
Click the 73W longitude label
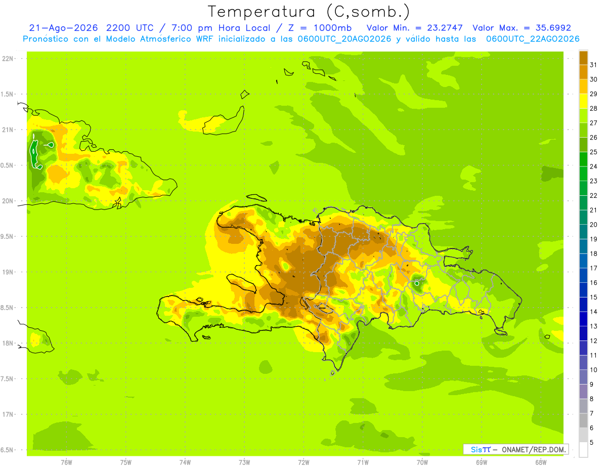pos(244,462)
